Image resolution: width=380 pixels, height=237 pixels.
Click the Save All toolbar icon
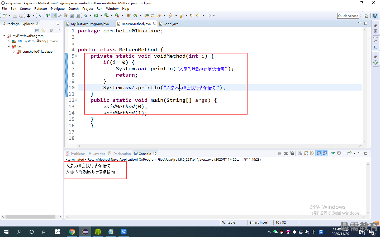click(21, 16)
